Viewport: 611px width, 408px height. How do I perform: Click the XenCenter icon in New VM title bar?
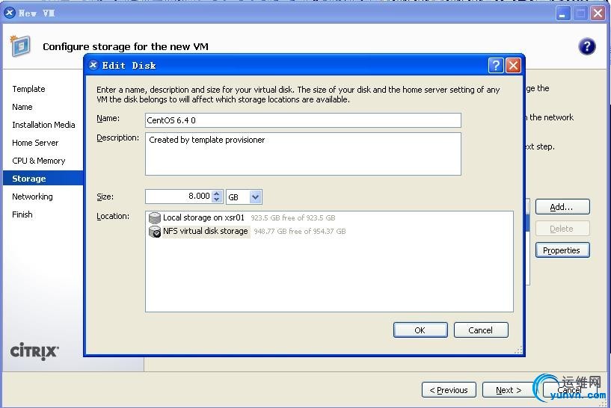pyautogui.click(x=10, y=13)
